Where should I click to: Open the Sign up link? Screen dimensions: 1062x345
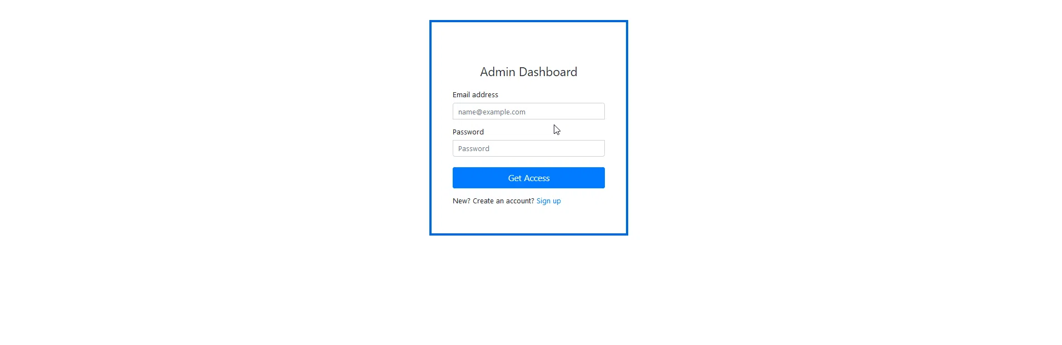coord(548,201)
